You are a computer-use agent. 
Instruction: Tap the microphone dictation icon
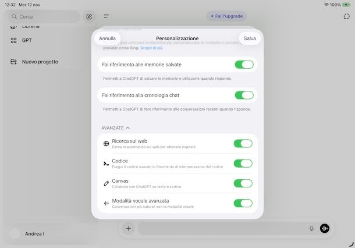point(311,229)
